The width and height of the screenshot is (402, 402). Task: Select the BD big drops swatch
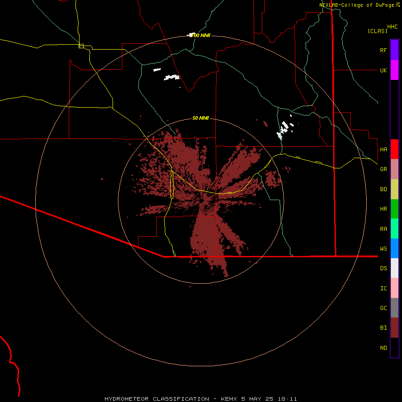coord(394,189)
